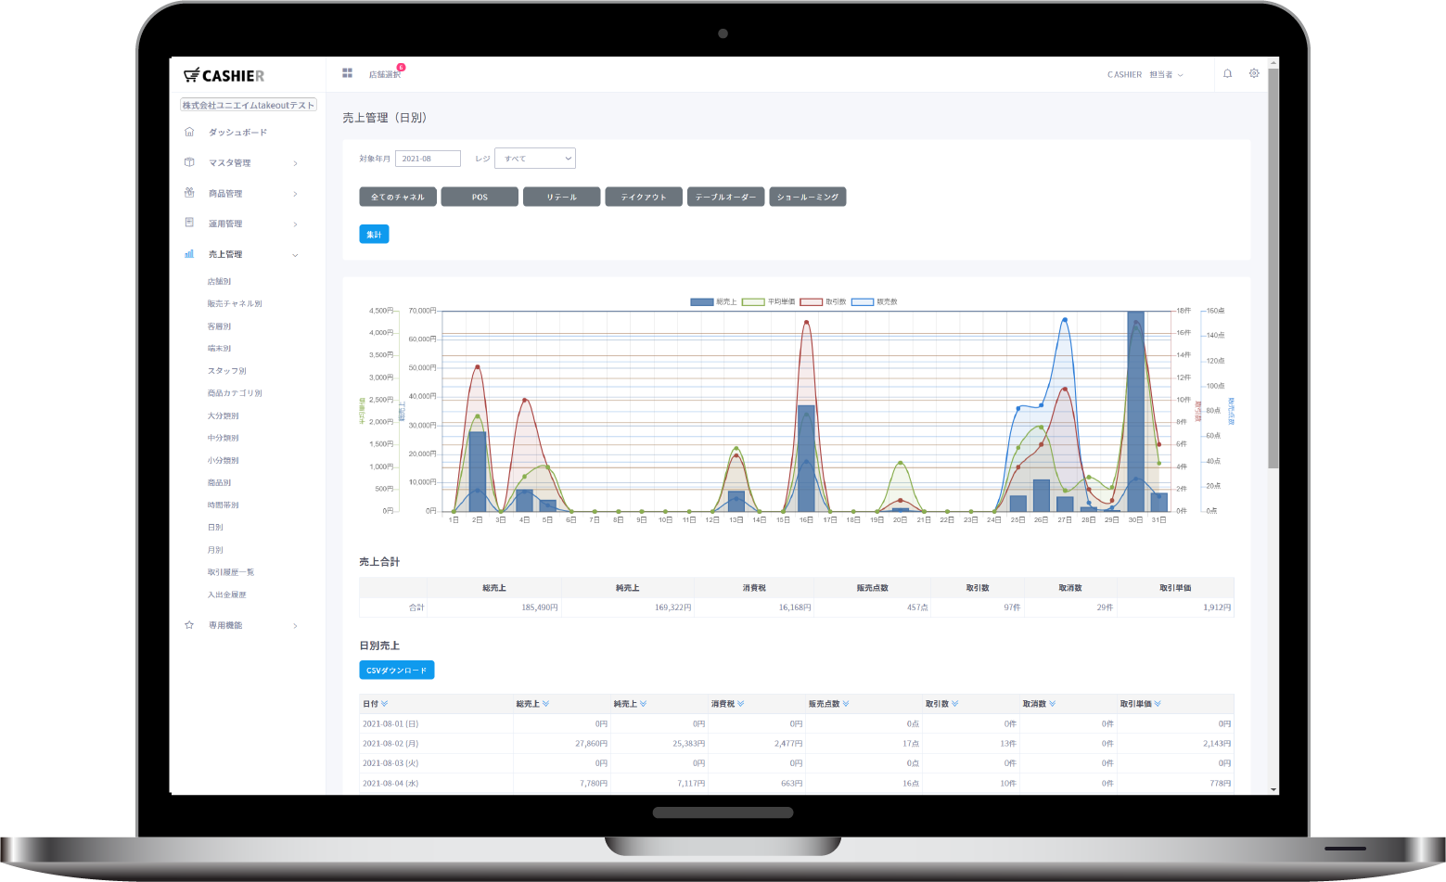
Task: Toggle 取引数 series in chart legend
Action: coord(823,302)
